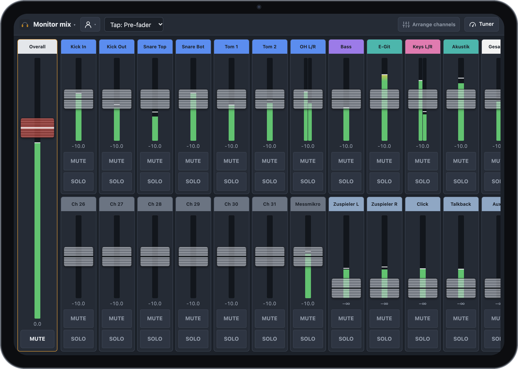Viewport: 518px width, 369px height.
Task: Mute the Tom 1 channel
Action: 231,161
